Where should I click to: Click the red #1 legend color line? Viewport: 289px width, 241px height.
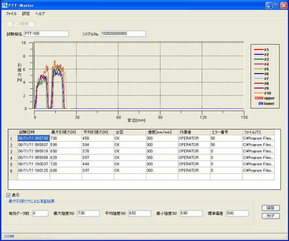(x=258, y=49)
